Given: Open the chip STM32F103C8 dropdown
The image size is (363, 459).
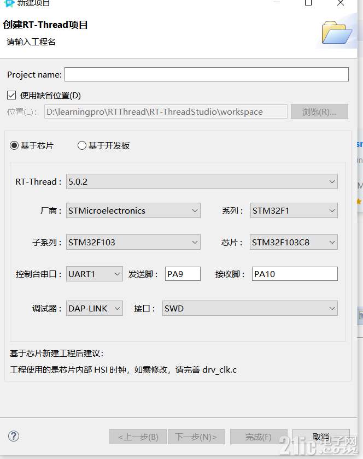Looking at the screenshot, I should (294, 242).
